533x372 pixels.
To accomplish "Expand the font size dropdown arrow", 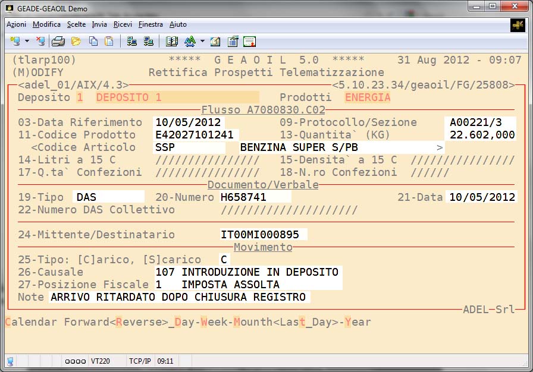I will pos(202,42).
